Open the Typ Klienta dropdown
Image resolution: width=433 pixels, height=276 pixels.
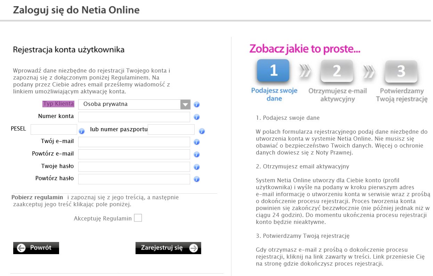click(134, 104)
